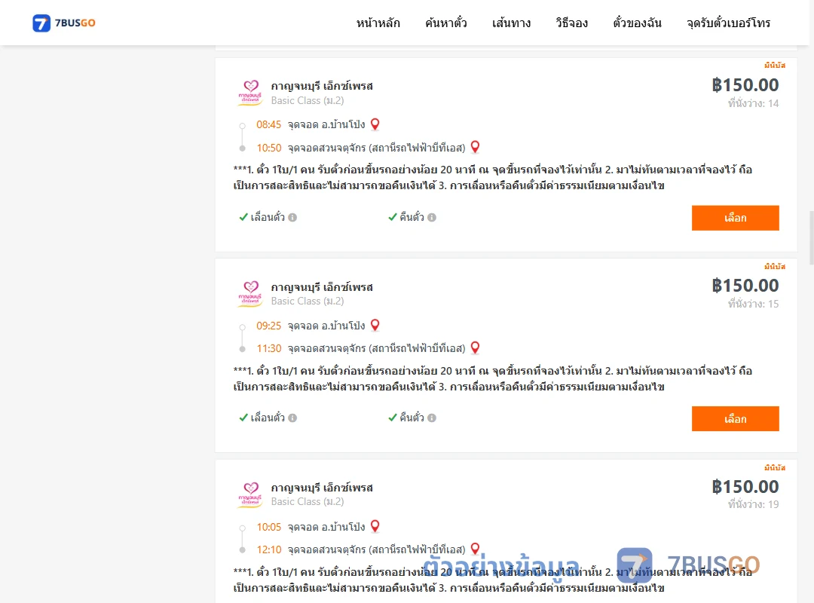Click the ฿150.00 price on 09:25 trip

[x=745, y=285]
